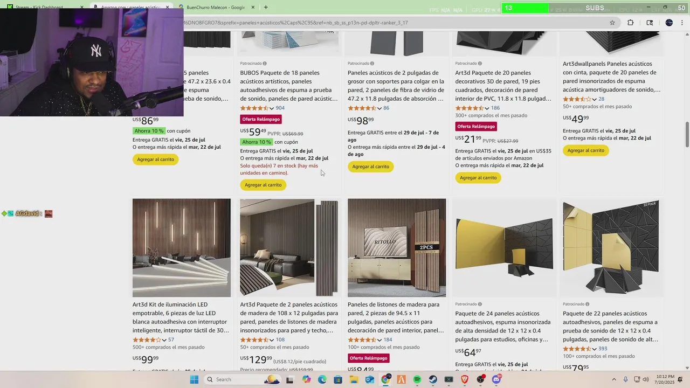Open Spotify from the taskbar
The height and width of the screenshot is (388, 690).
[417, 379]
